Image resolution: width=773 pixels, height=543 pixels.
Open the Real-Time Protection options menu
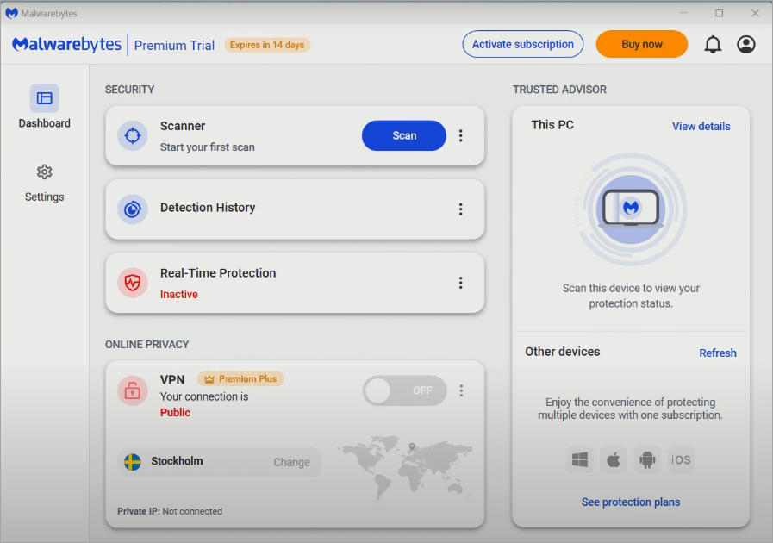click(461, 282)
